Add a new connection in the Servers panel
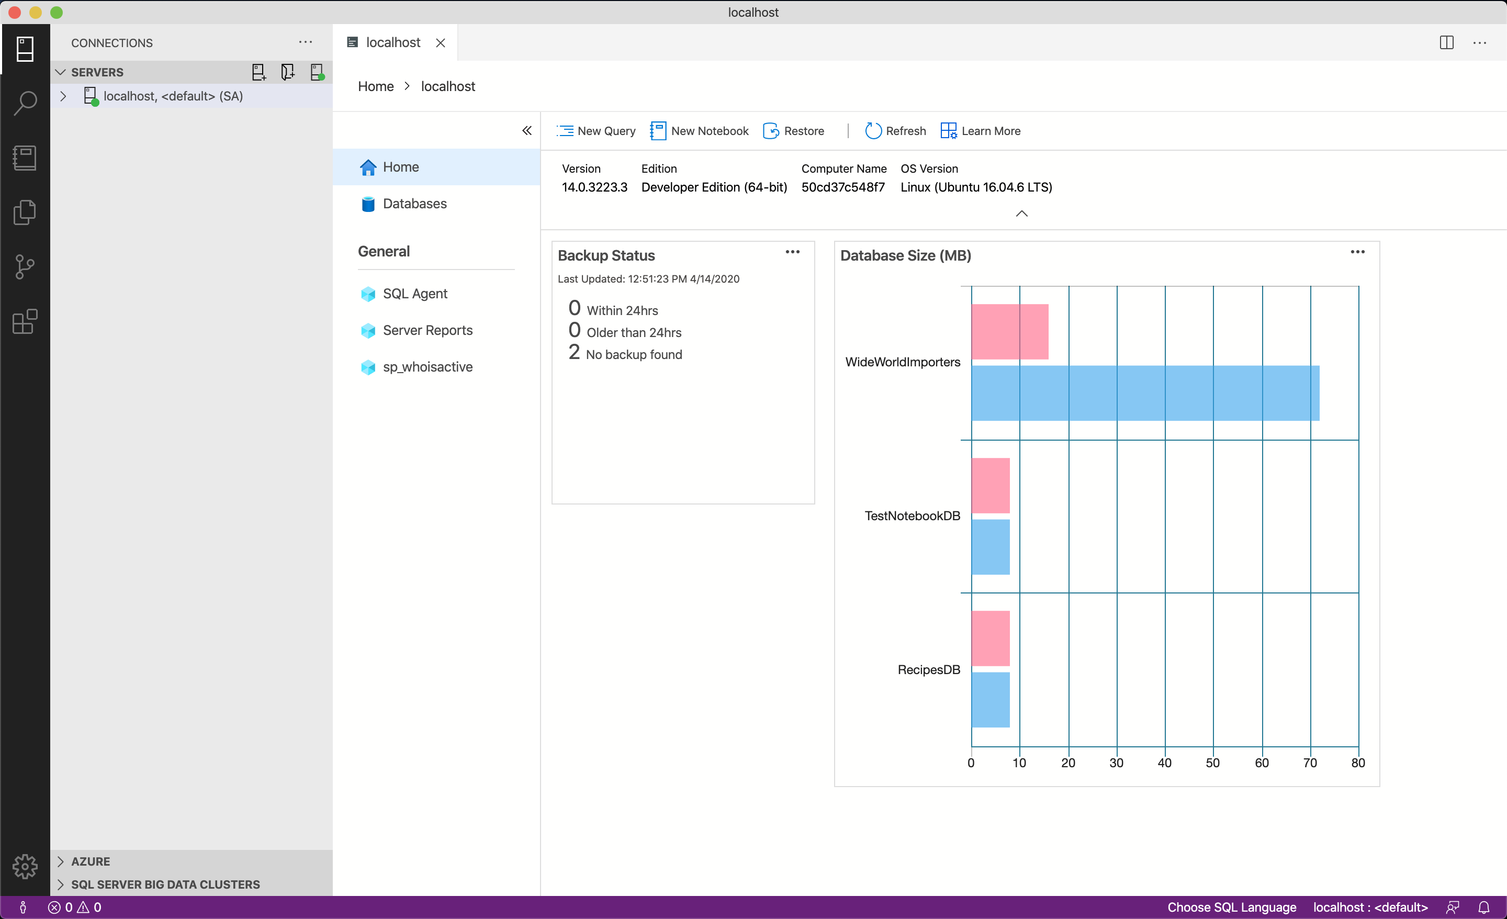 258,72
